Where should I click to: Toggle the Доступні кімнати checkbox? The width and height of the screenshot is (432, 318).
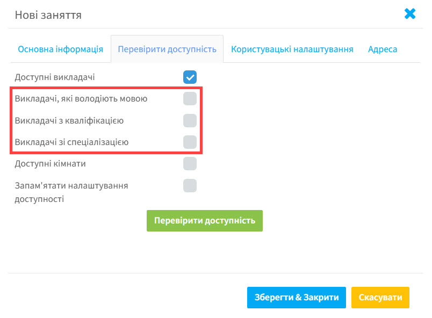click(190, 163)
